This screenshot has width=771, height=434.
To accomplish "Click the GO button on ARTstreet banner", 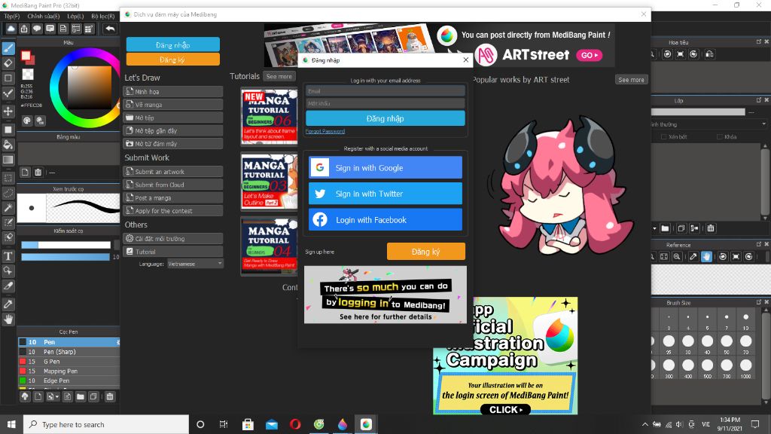I will pos(589,55).
